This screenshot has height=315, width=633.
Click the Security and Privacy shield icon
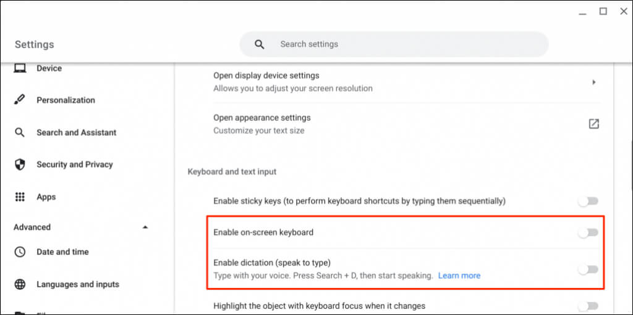pos(20,165)
